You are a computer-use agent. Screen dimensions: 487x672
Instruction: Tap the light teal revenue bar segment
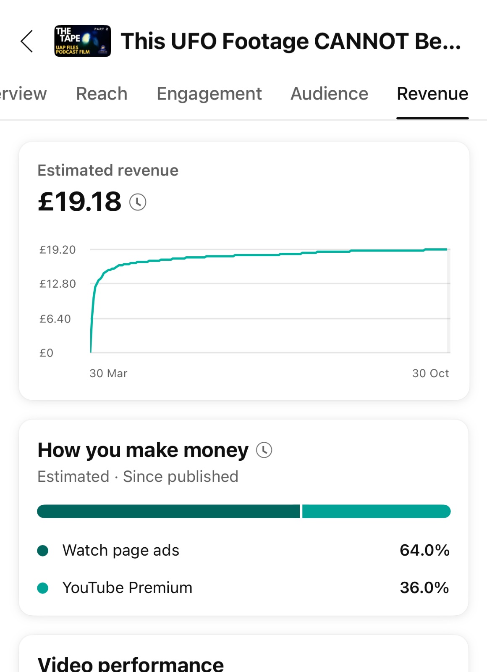coord(376,511)
